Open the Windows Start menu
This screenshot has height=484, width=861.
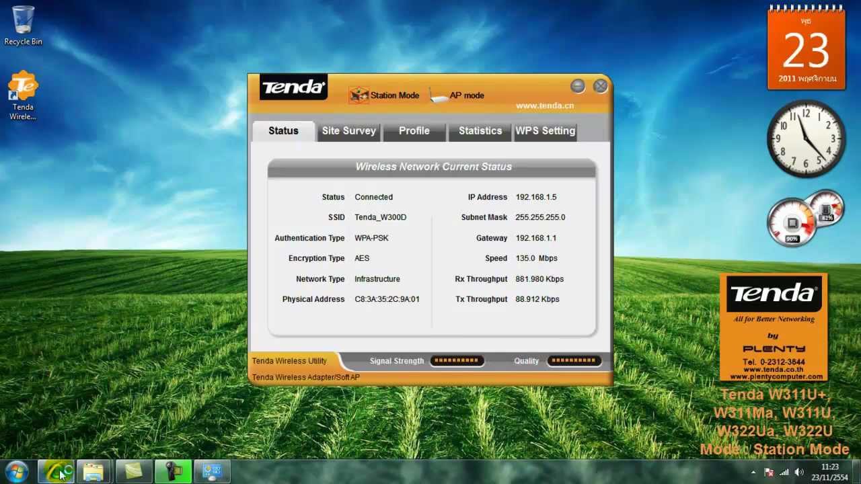[16, 472]
